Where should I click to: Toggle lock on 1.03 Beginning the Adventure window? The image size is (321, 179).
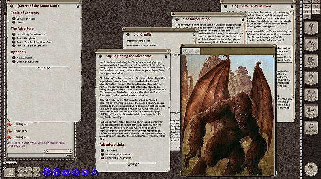[166, 56]
